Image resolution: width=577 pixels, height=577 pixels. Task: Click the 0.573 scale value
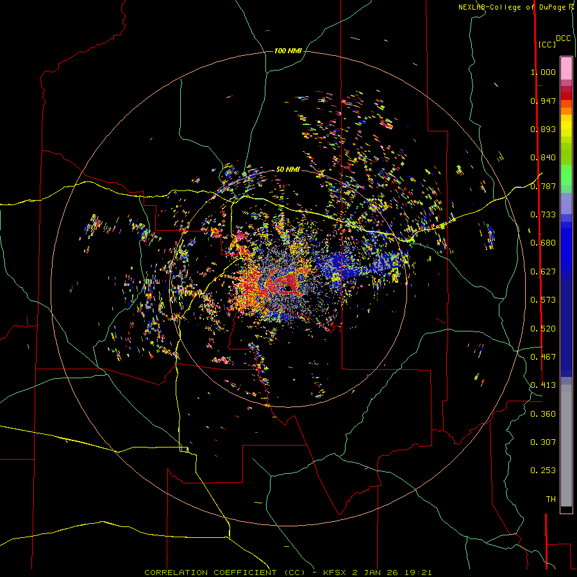pos(543,300)
